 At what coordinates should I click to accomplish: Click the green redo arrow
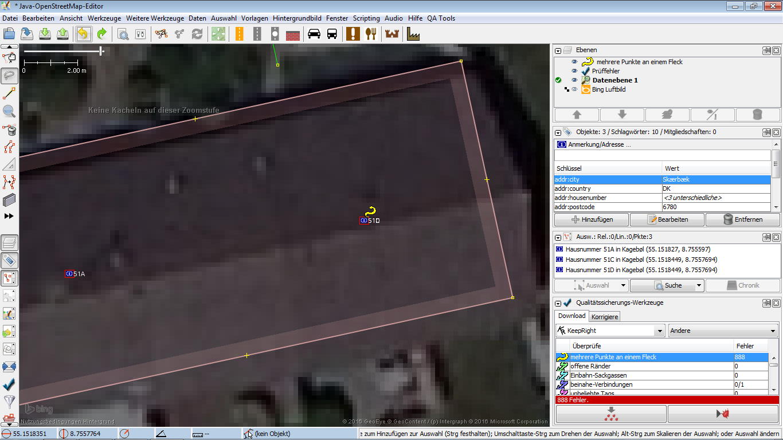point(101,34)
